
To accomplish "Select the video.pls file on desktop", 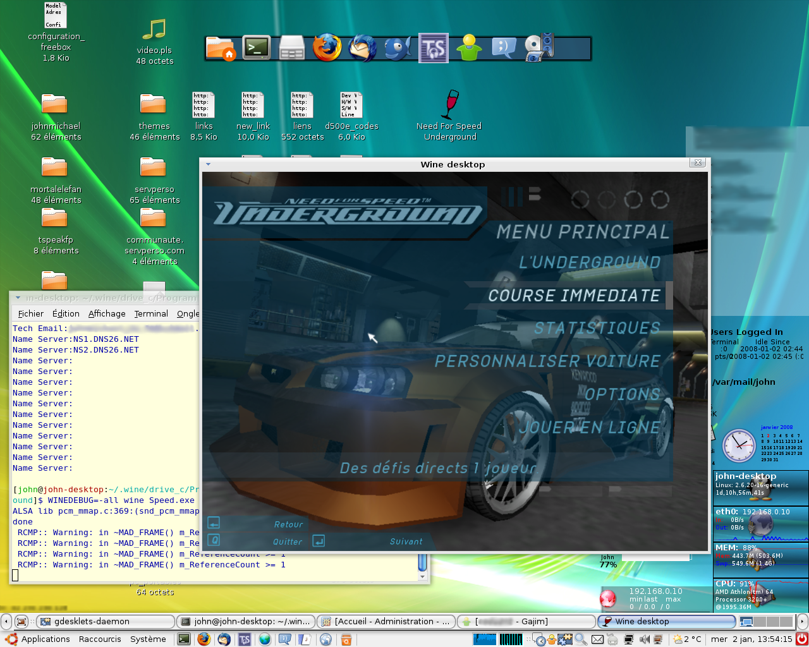I will pyautogui.click(x=154, y=41).
